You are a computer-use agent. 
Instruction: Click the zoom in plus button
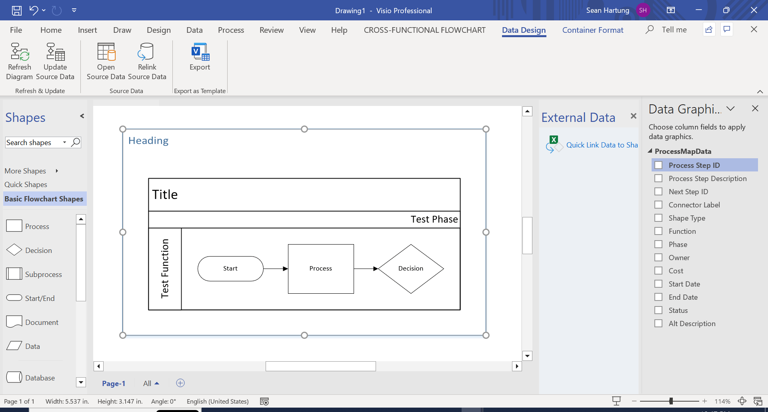coord(705,401)
